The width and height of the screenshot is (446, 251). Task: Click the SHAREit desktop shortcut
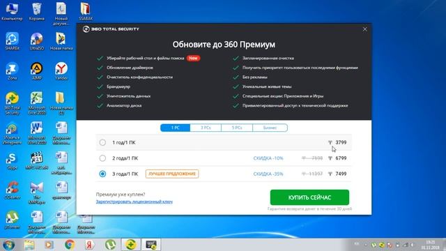[x=12, y=41]
